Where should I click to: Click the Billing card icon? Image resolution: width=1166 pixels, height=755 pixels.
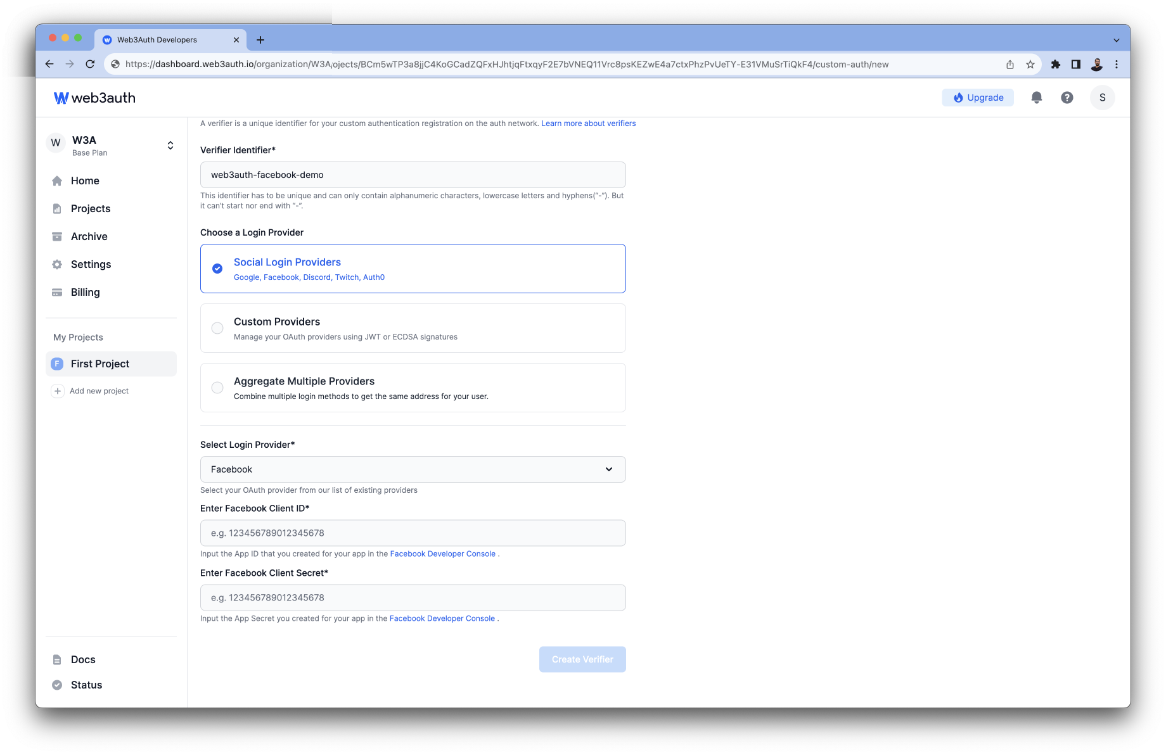[57, 292]
